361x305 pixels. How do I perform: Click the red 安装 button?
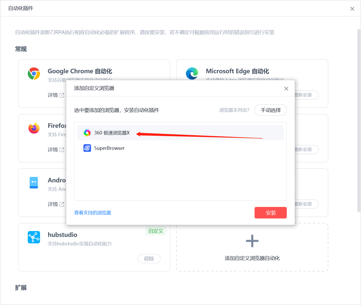point(271,213)
